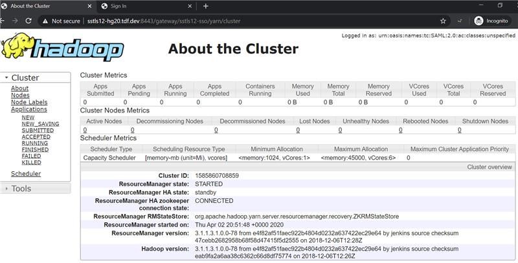Screen dimensions: 518x263
Task: Bookmark this page with the star icon
Action: tap(443, 21)
